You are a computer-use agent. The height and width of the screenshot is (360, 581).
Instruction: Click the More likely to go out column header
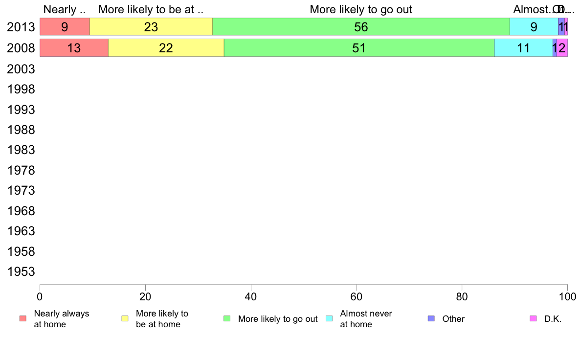tap(361, 9)
